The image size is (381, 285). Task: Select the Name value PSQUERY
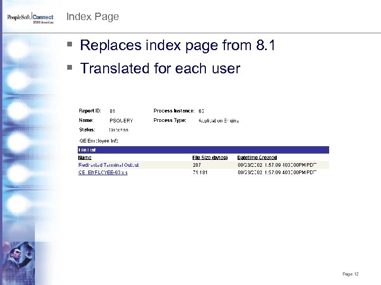[121, 120]
